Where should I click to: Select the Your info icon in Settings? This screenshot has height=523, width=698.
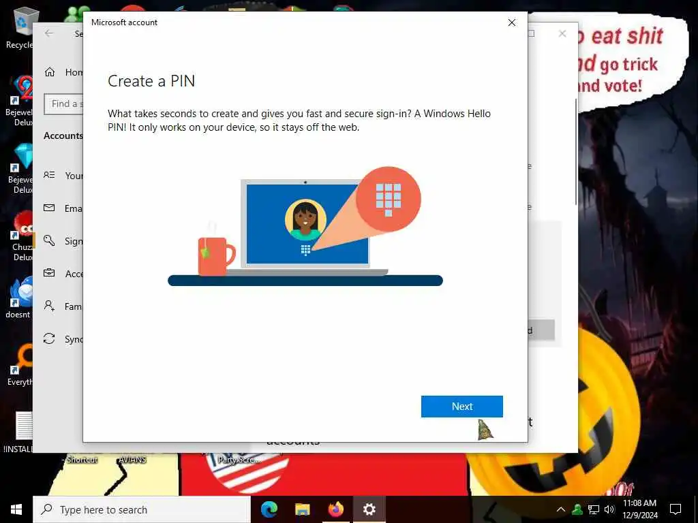(49, 175)
